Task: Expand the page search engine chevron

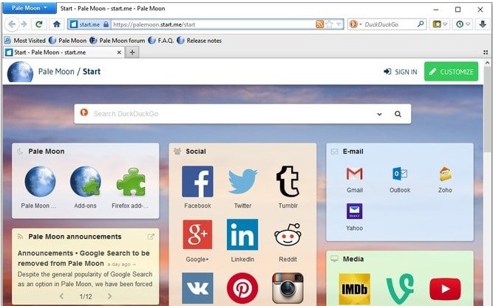Action: coord(379,114)
